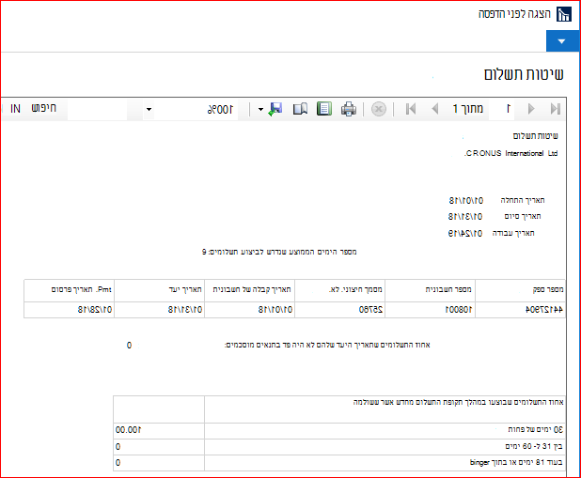Image resolution: width=581 pixels, height=478 pixels.
Task: Click the company name 'CRONUS International Ltd'
Action: (511, 153)
